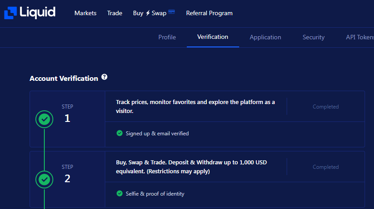Viewport: 374px width, 209px height.
Task: Select the Verification tab
Action: 213,37
